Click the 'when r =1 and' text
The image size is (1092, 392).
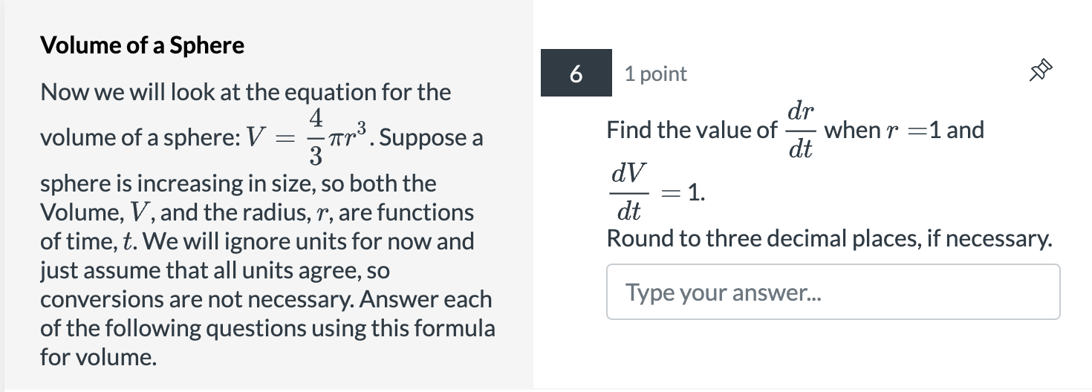[904, 130]
